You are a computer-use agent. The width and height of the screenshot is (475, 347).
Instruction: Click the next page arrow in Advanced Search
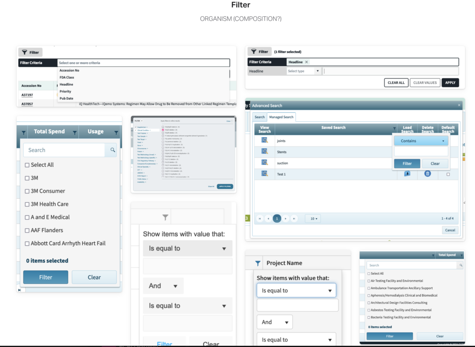click(285, 218)
